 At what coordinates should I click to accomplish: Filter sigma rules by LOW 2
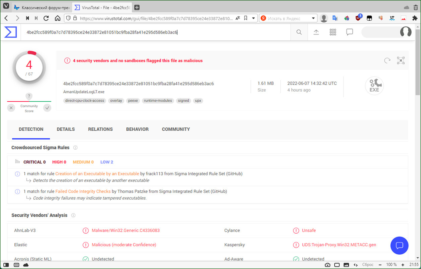click(107, 162)
